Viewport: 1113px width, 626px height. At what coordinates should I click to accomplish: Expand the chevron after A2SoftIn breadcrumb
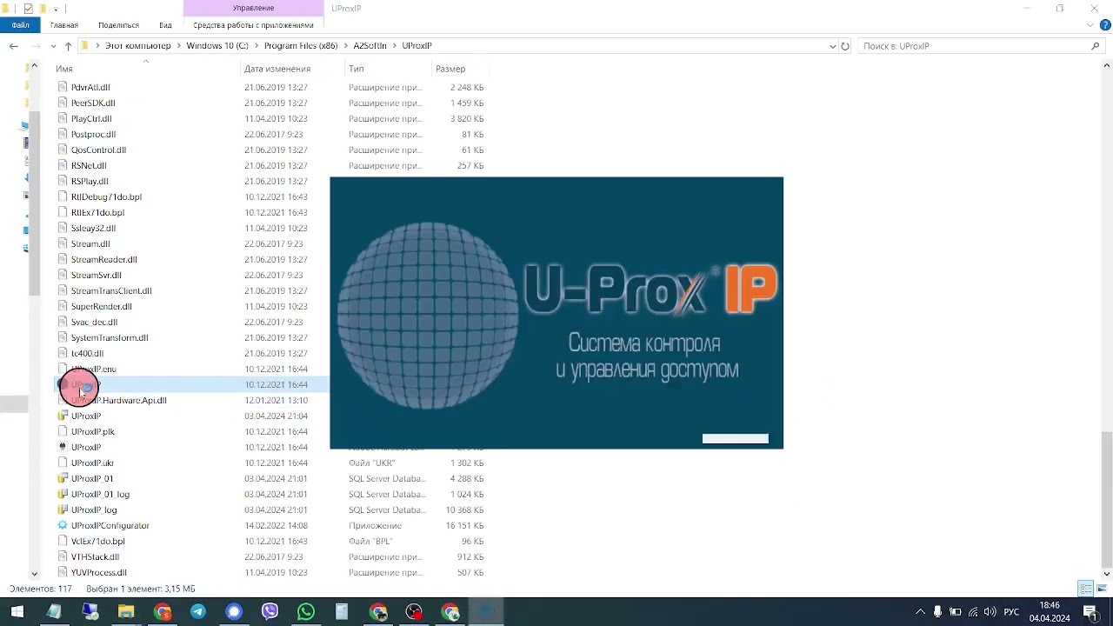pos(394,45)
